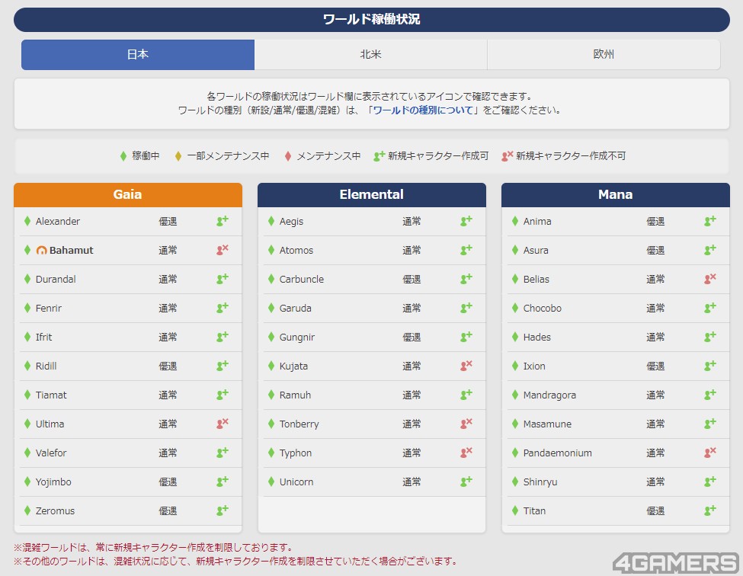Click Pandaemonium's character creation unavailable icon
Viewport: 743px width, 576px height.
(710, 453)
